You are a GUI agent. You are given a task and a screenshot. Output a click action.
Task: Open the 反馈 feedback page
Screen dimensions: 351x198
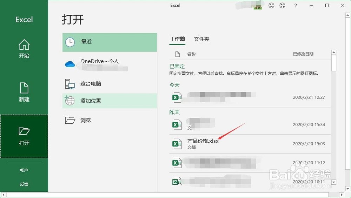click(x=24, y=184)
